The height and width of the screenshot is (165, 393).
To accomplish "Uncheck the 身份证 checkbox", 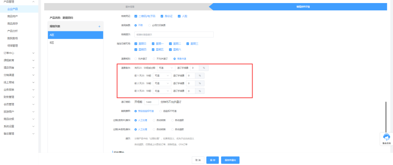I will (163, 16).
